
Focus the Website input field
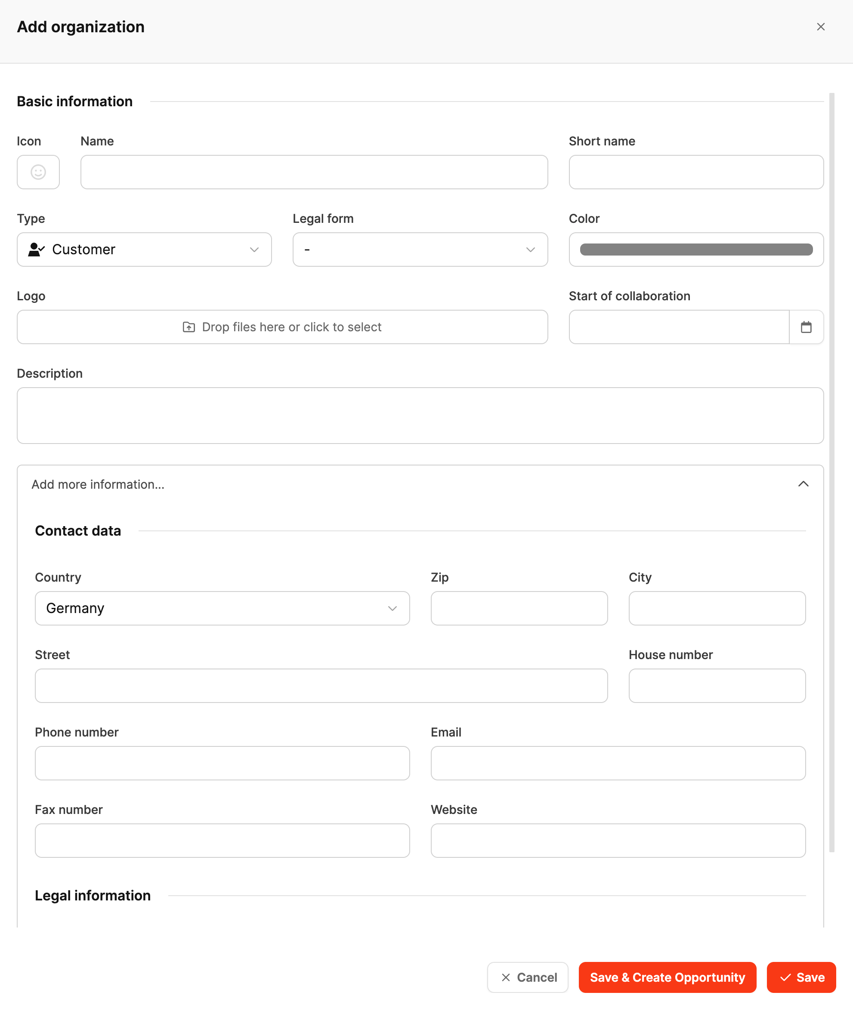click(x=618, y=841)
